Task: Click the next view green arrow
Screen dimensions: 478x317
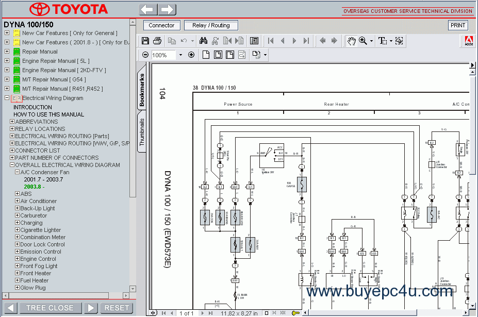Action: (x=334, y=41)
